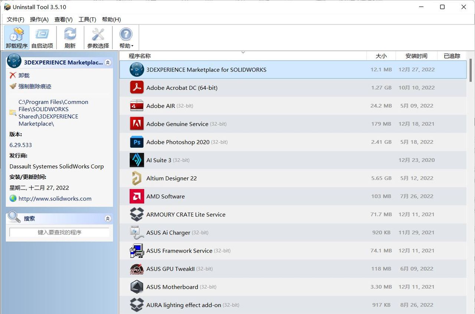
Task: Select the ASUS Framework Service icon
Action: (x=137, y=251)
